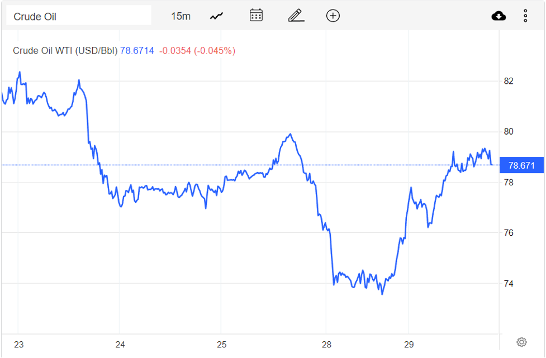Open the chart type selector icon
The image size is (546, 358).
(216, 15)
